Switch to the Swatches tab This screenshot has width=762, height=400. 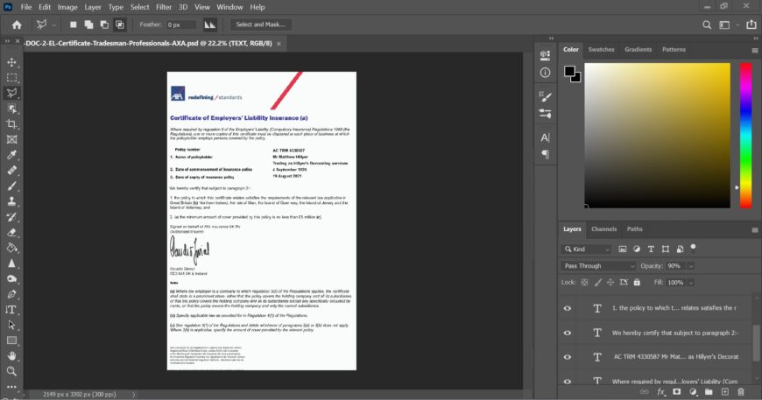601,50
